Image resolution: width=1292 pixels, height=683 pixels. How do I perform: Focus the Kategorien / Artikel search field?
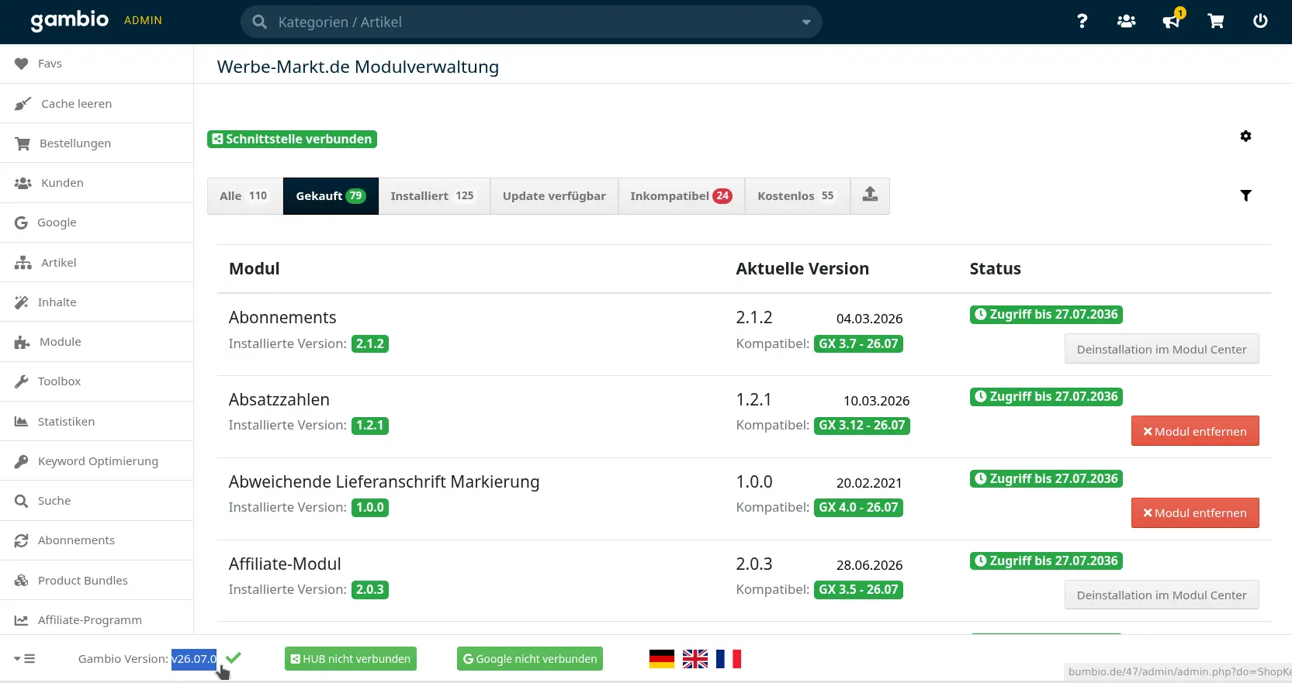pyautogui.click(x=532, y=22)
